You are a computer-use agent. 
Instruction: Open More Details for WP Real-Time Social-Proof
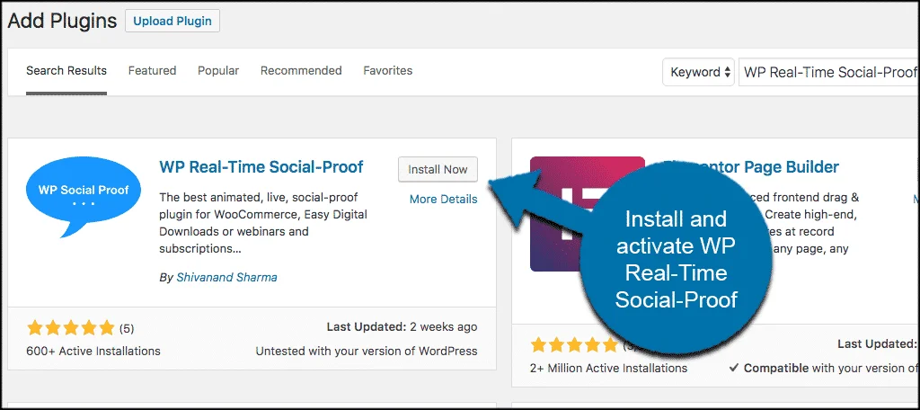443,199
